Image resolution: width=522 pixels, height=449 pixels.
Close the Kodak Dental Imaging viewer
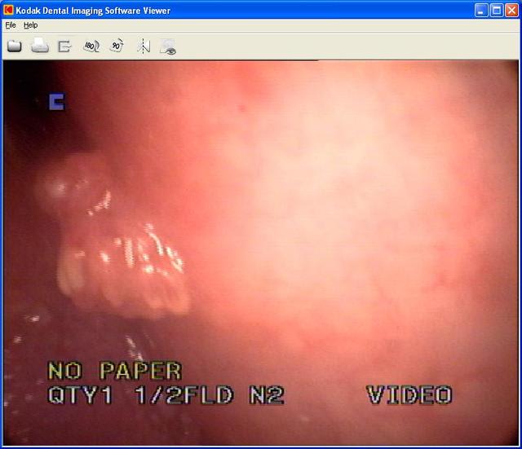[511, 10]
